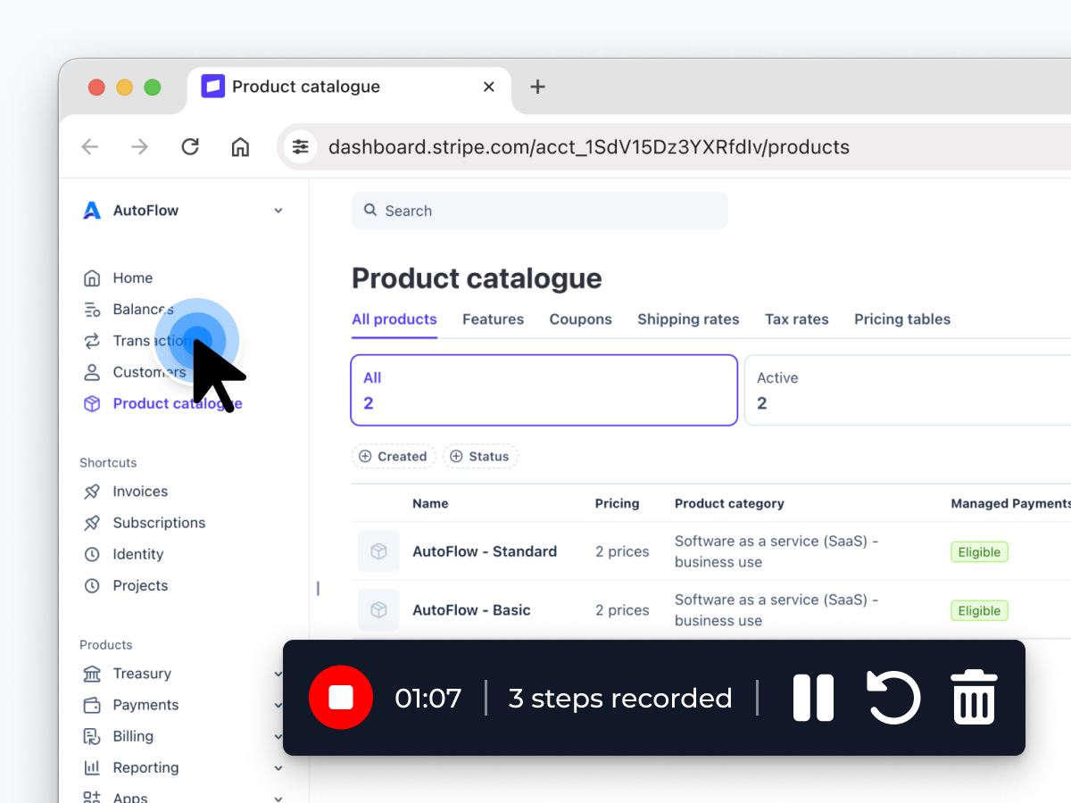Click the Identity shortcut label
The width and height of the screenshot is (1071, 803).
[138, 554]
